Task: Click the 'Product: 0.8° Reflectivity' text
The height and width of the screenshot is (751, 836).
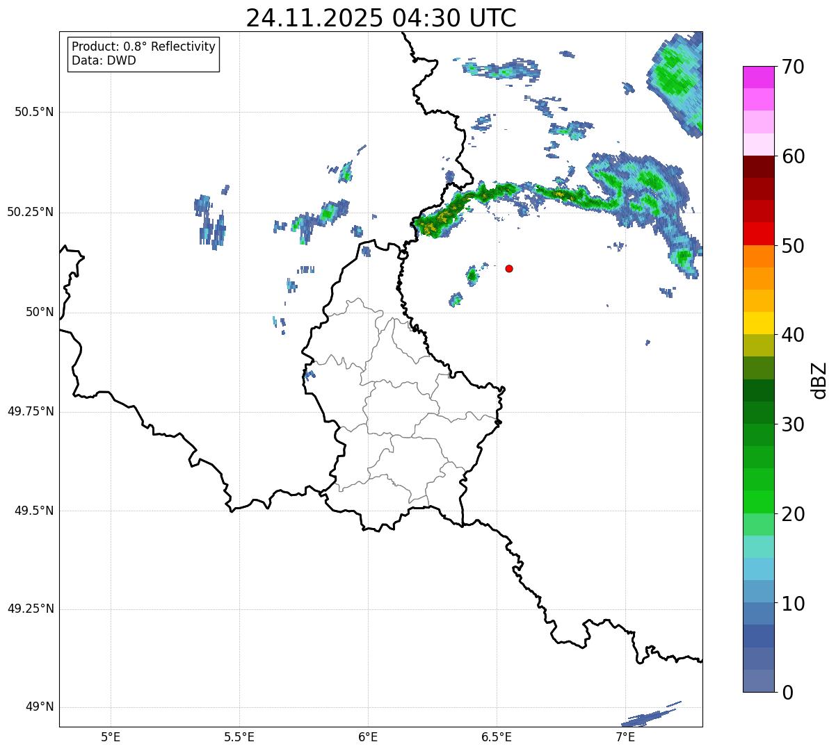Action: 144,47
